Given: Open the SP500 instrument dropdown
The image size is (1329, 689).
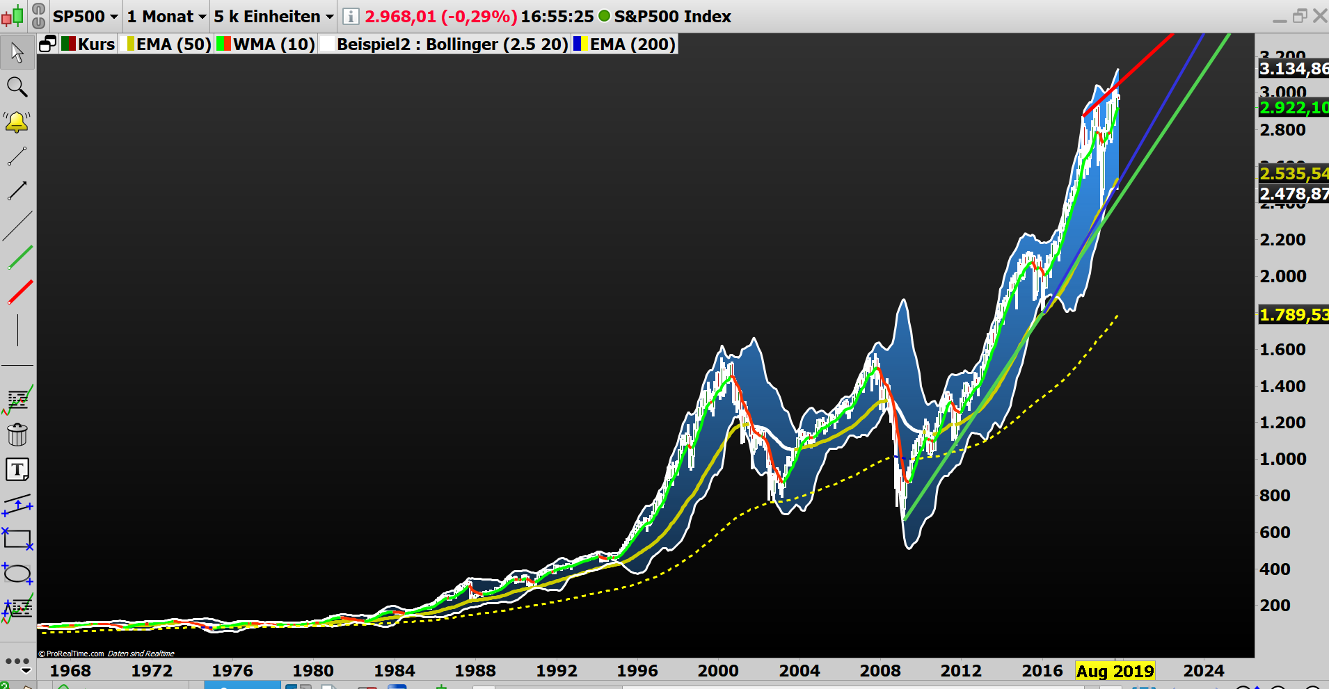Looking at the screenshot, I should click(85, 16).
